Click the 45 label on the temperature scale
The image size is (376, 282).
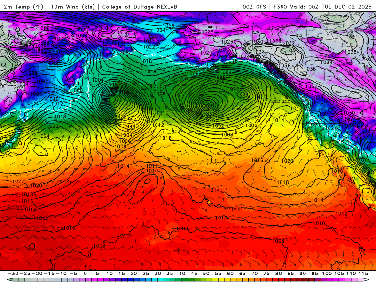point(194,274)
